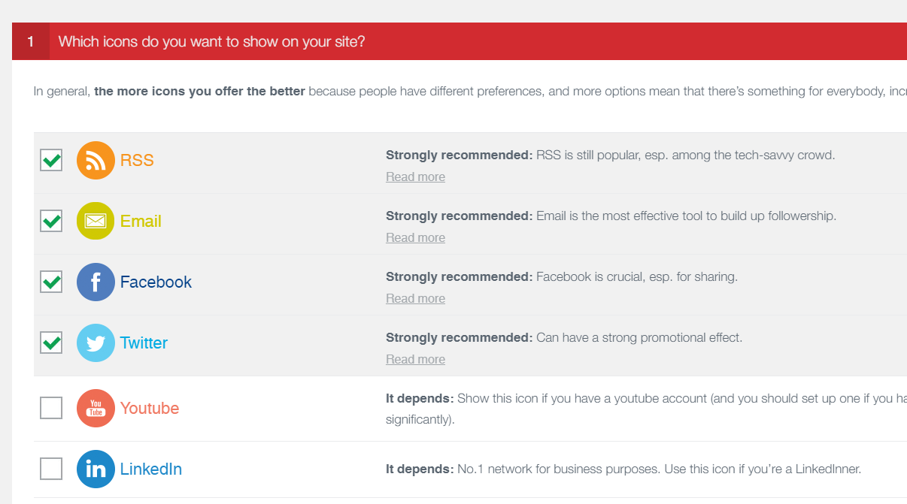Uncheck the Email checkbox

(x=51, y=221)
